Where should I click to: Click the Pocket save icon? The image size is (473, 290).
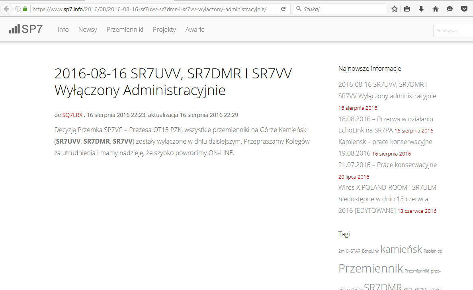pos(464,9)
